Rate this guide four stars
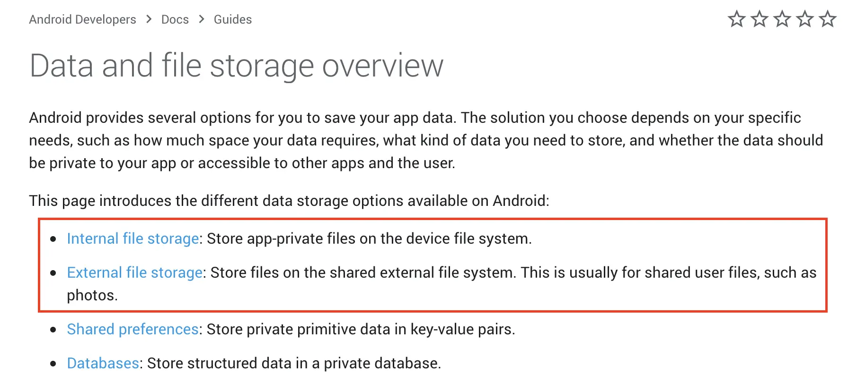 click(x=804, y=19)
